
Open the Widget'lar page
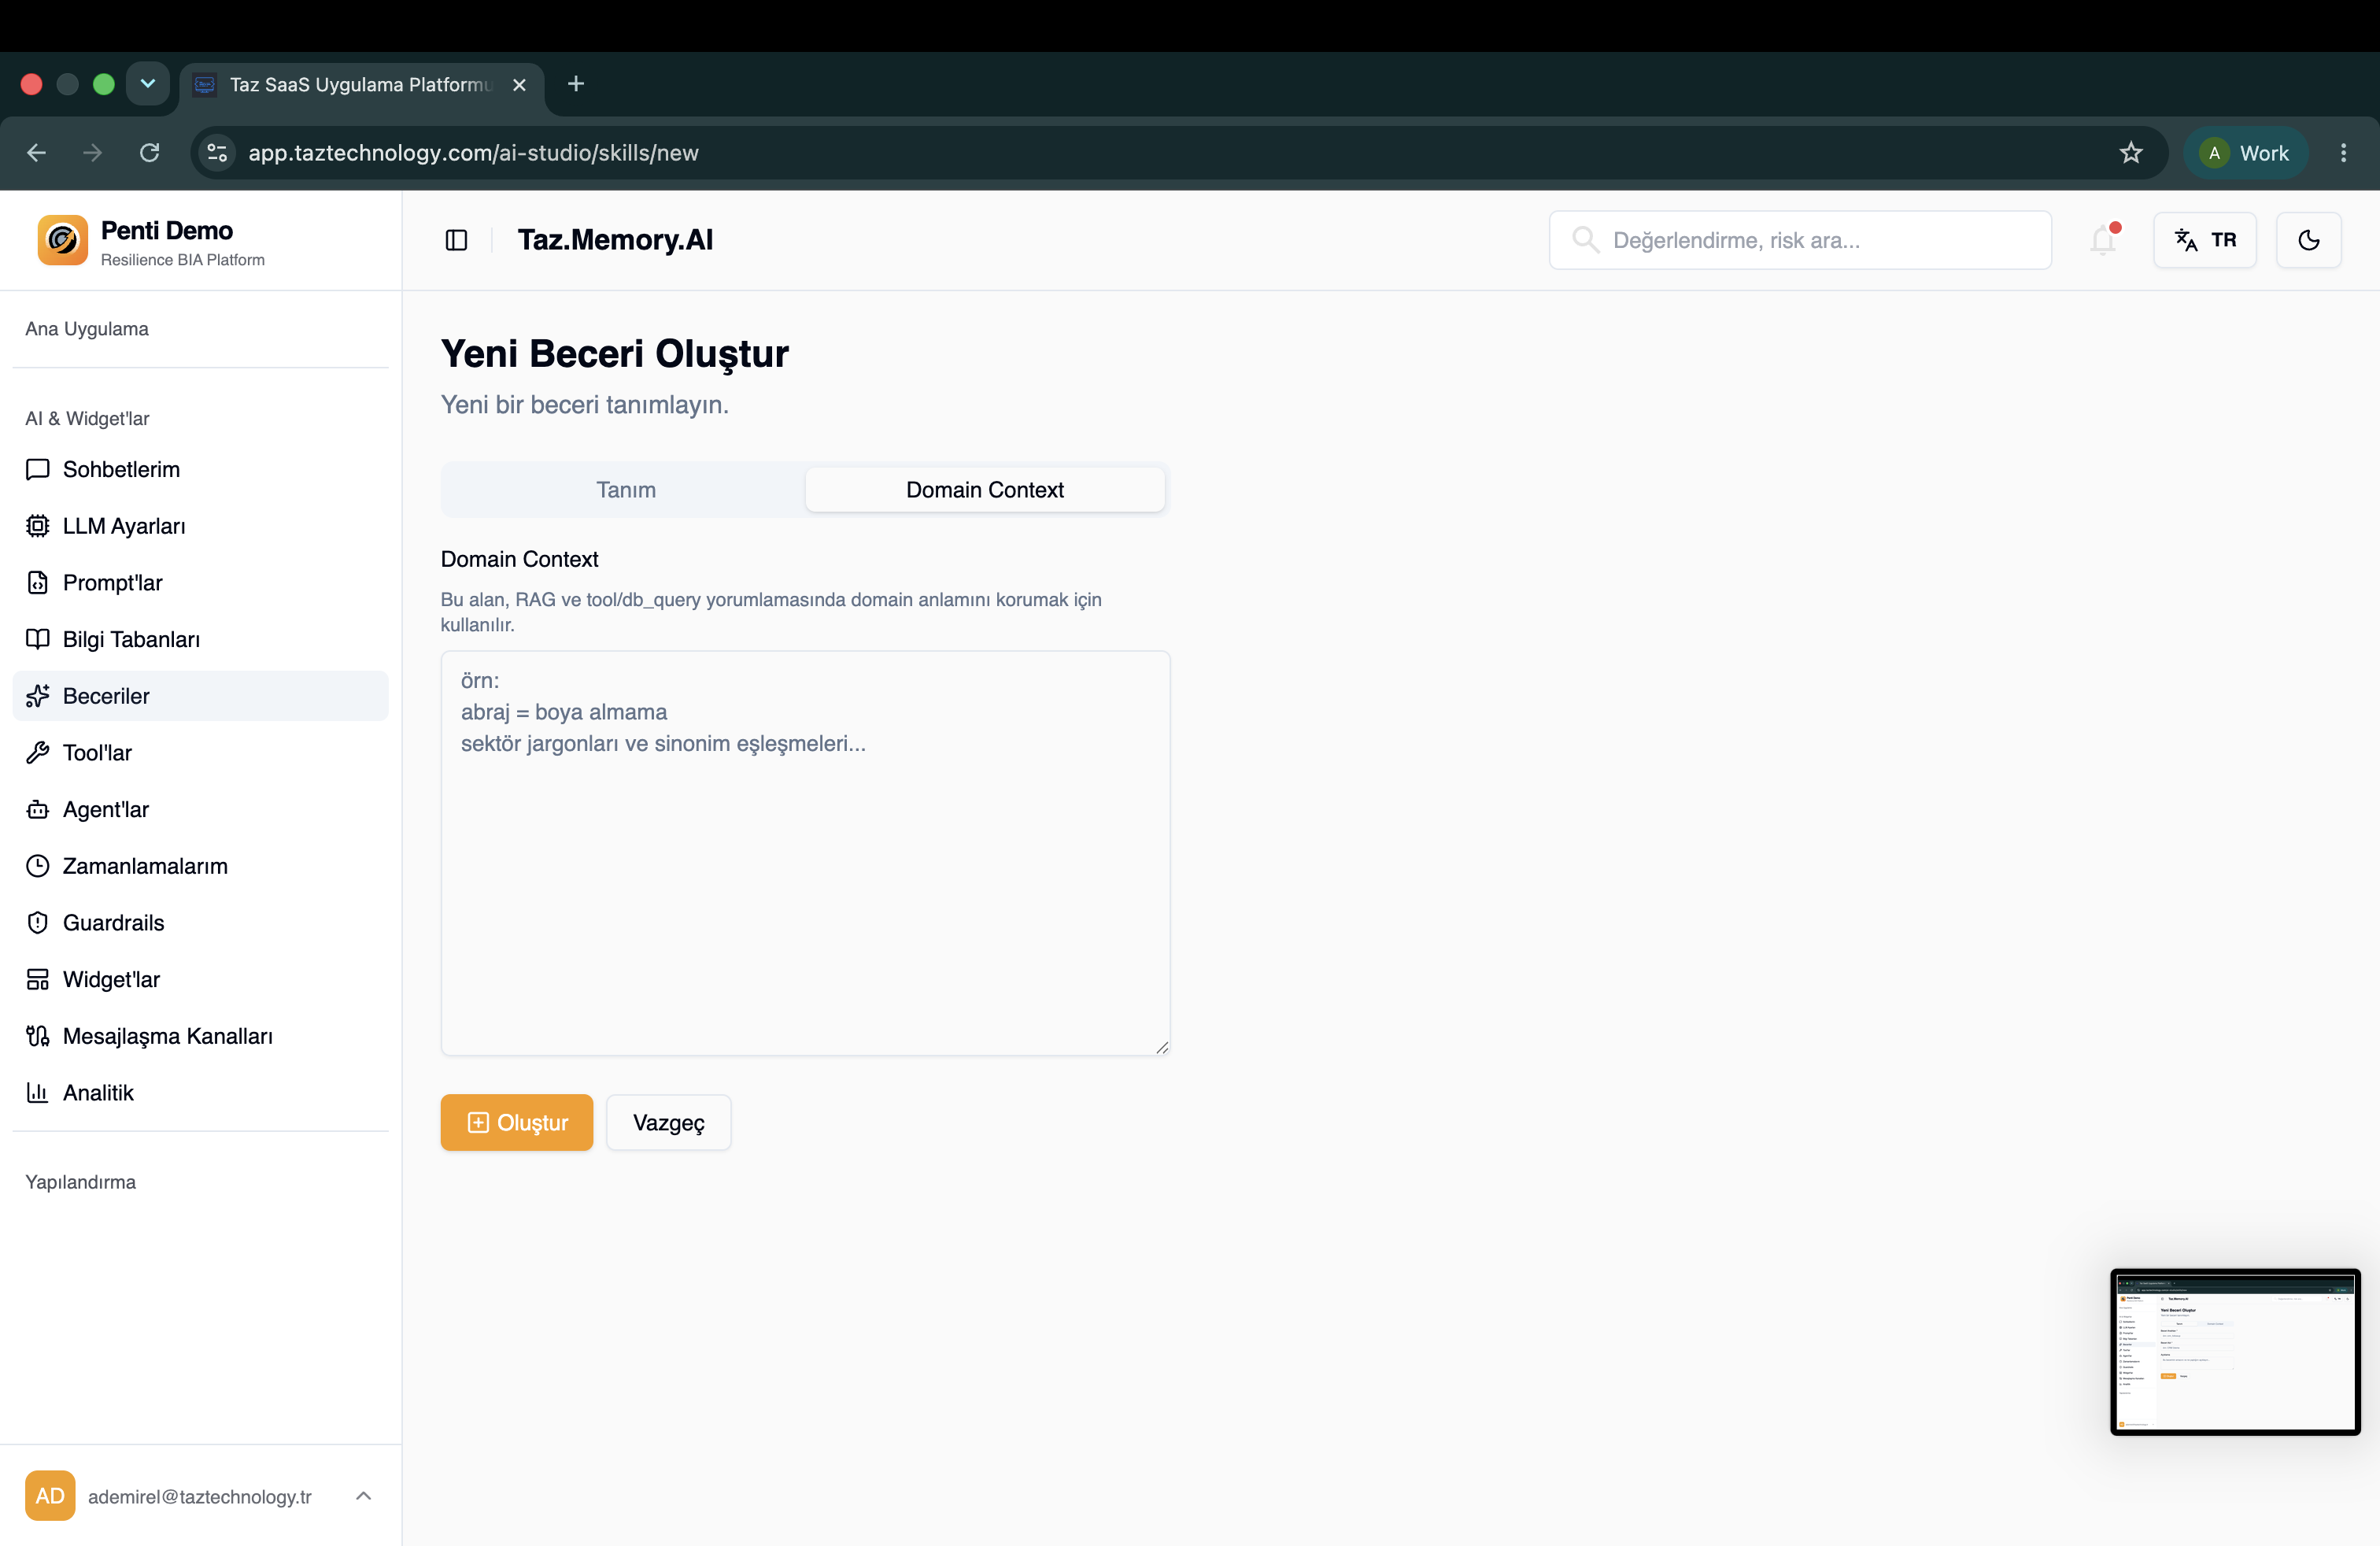click(x=200, y=979)
